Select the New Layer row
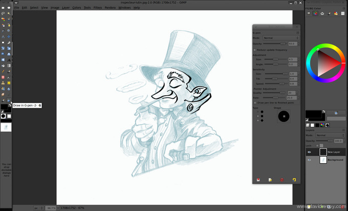 [326, 152]
